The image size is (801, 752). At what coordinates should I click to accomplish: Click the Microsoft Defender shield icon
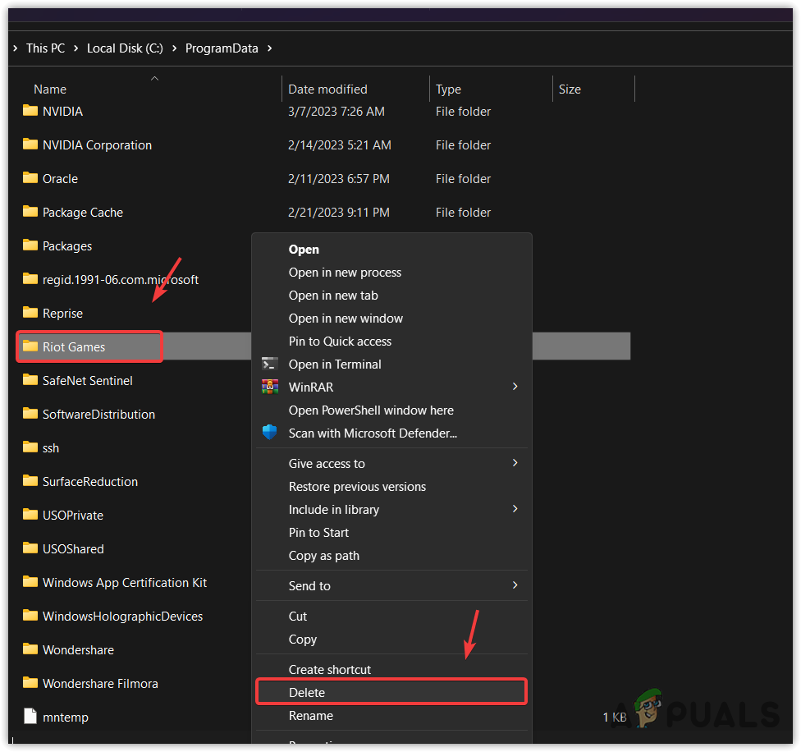(x=270, y=433)
